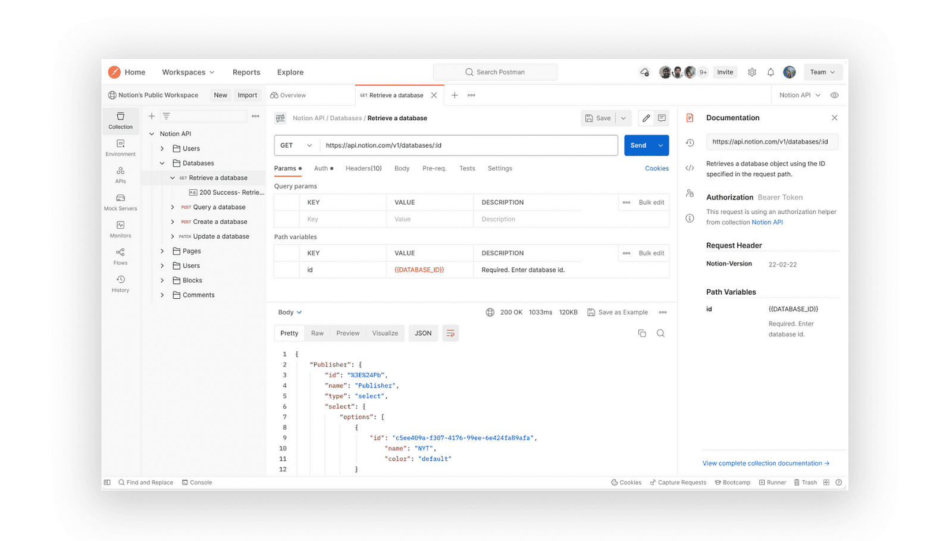Image resolution: width=952 pixels, height=541 pixels.
Task: Select the Environment sidebar icon
Action: pyautogui.click(x=120, y=148)
